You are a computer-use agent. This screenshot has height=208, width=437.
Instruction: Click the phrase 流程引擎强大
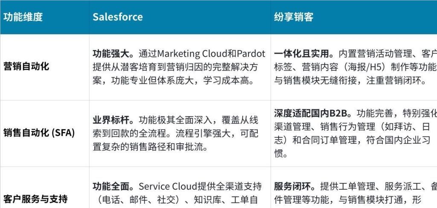pos(203,134)
